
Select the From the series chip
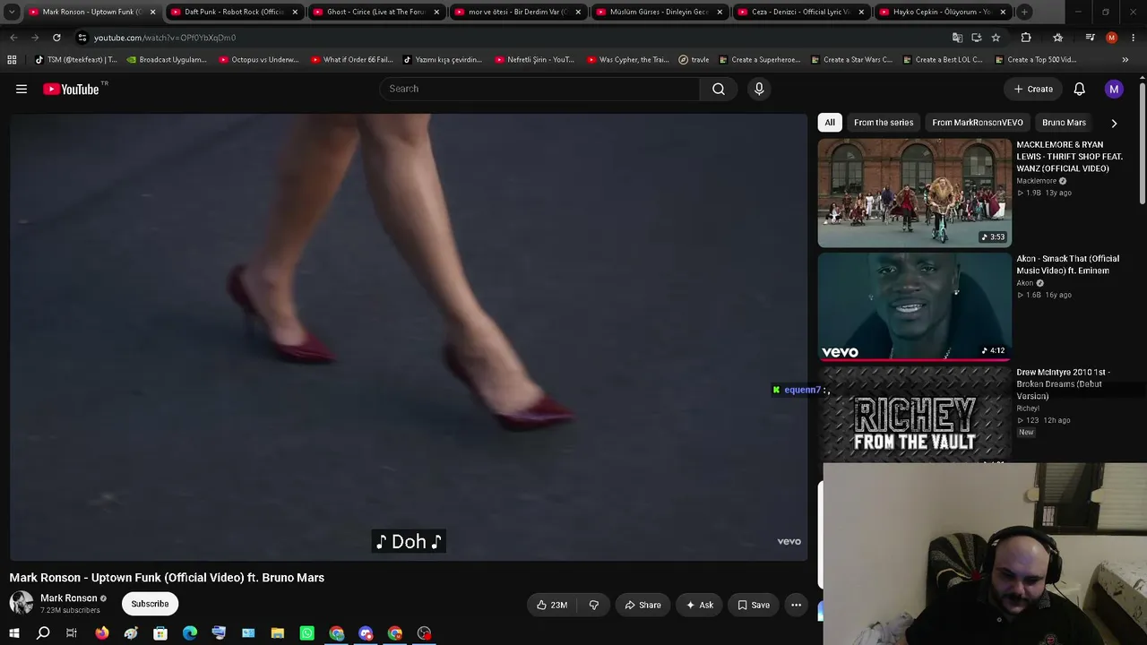click(884, 123)
